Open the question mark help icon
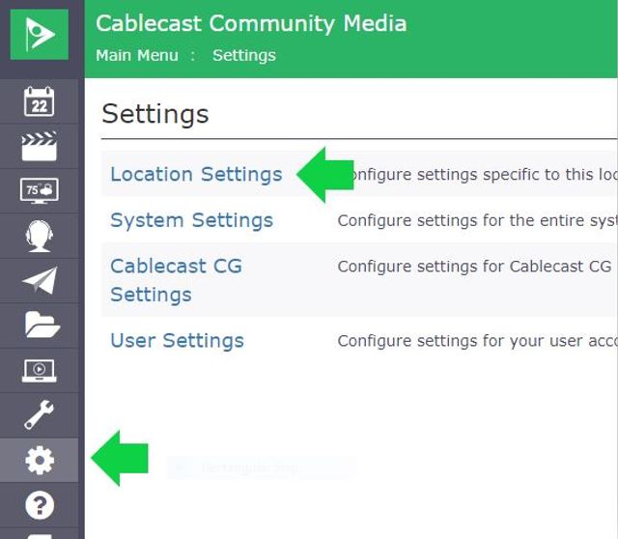The height and width of the screenshot is (539, 618). pyautogui.click(x=40, y=505)
